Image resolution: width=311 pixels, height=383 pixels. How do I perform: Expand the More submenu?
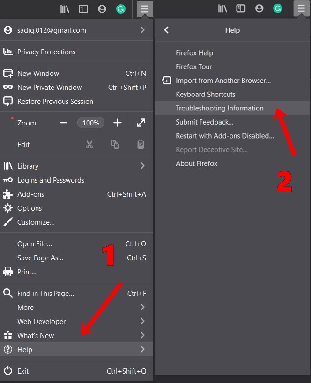(x=76, y=307)
